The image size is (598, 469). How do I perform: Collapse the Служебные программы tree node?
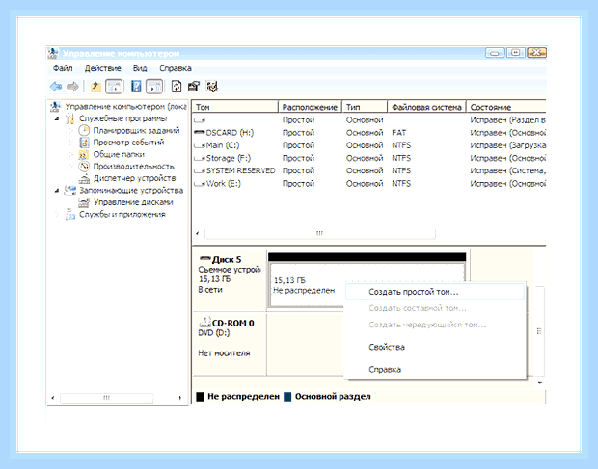tap(57, 118)
